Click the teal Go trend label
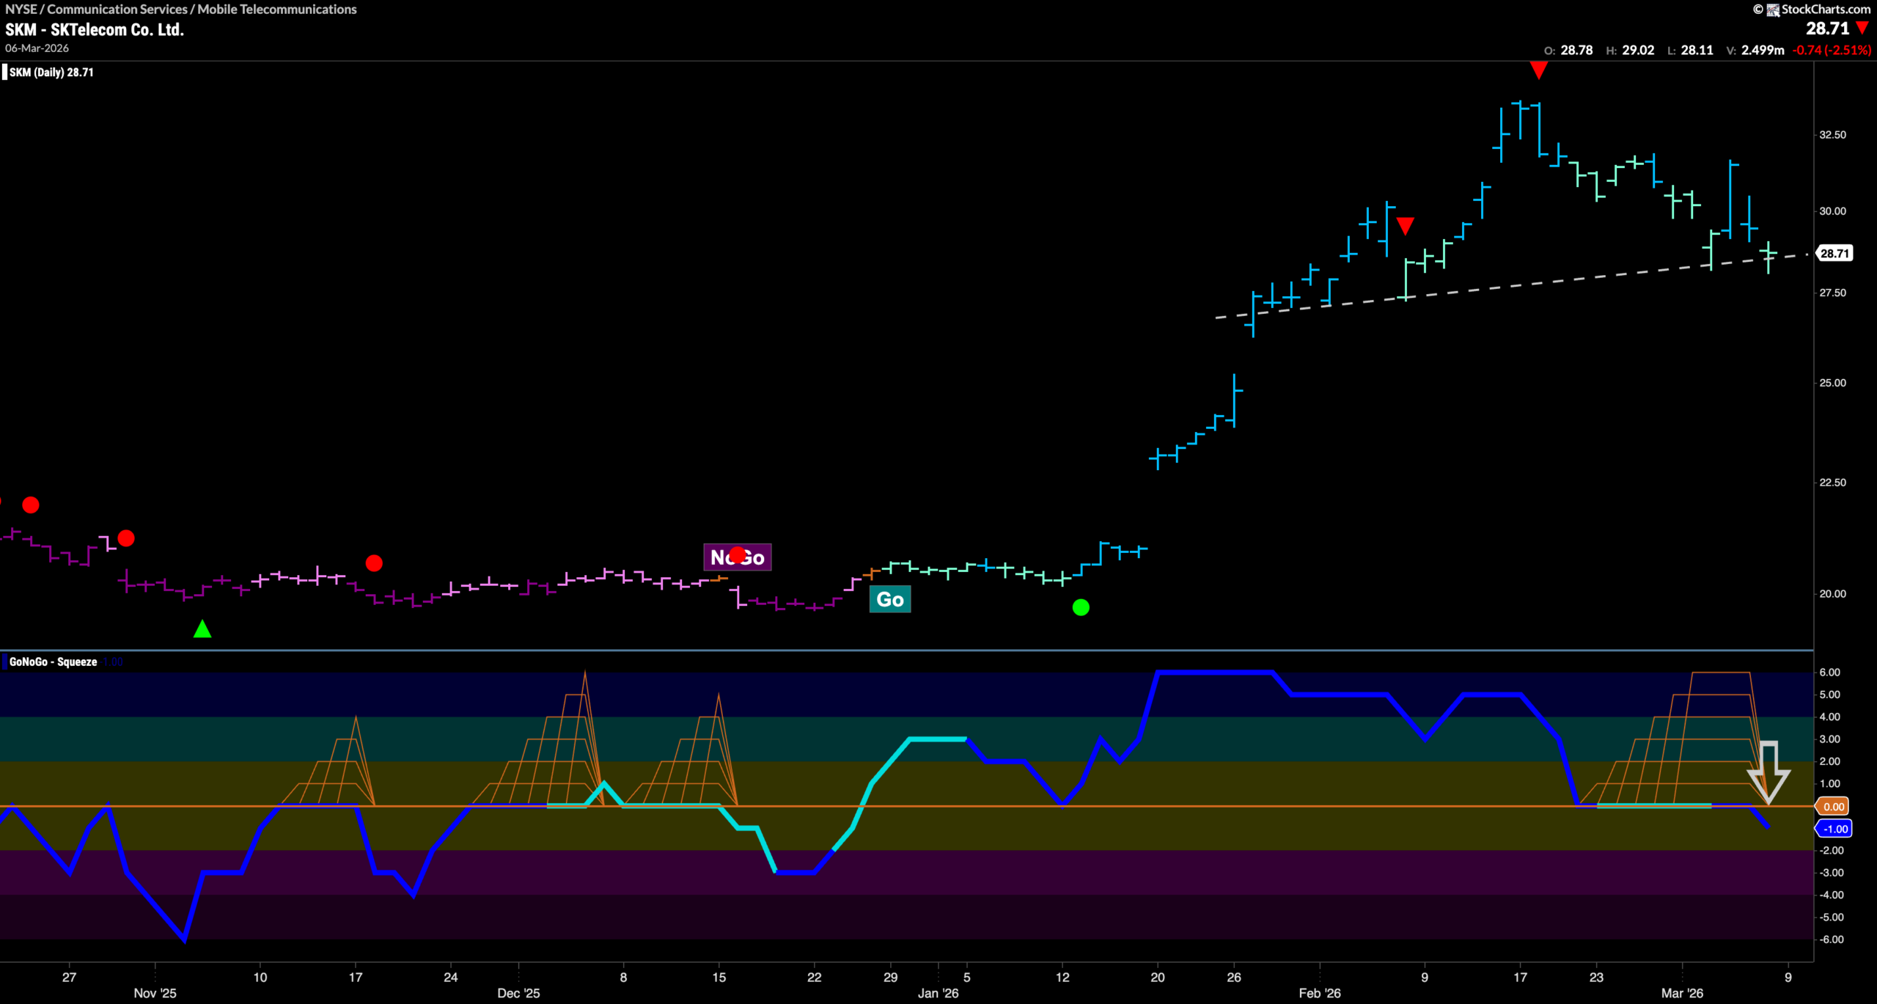 (890, 599)
